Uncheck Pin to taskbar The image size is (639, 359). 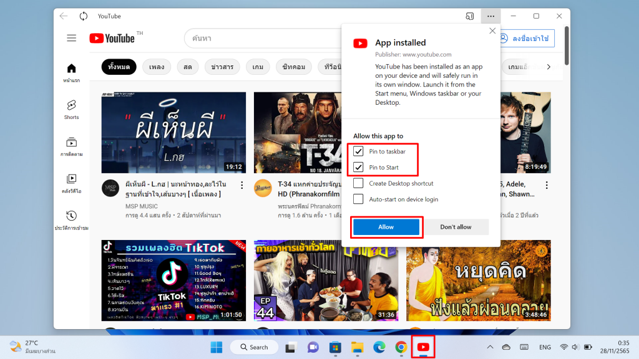tap(358, 151)
